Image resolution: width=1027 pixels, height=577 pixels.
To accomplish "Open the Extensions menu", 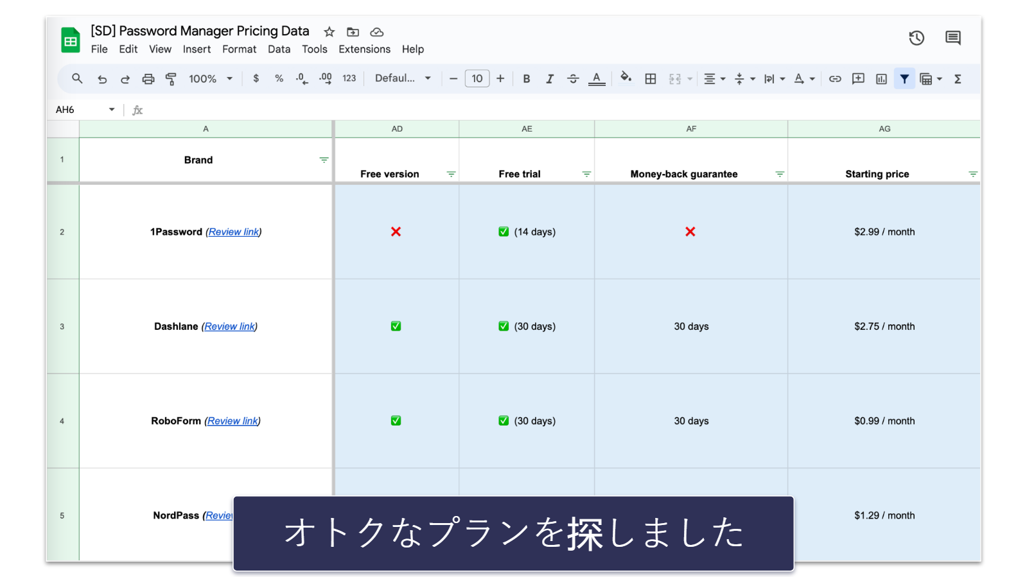I will 365,49.
